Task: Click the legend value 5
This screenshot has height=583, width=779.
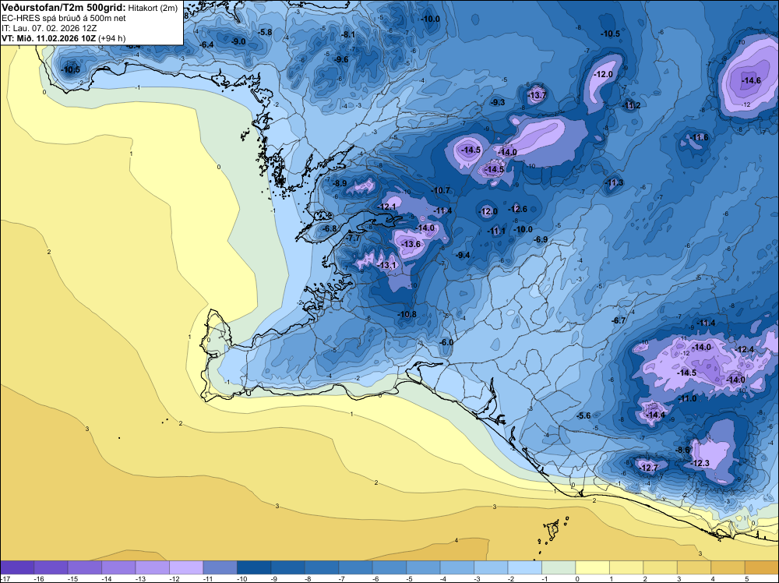Action: click(747, 579)
